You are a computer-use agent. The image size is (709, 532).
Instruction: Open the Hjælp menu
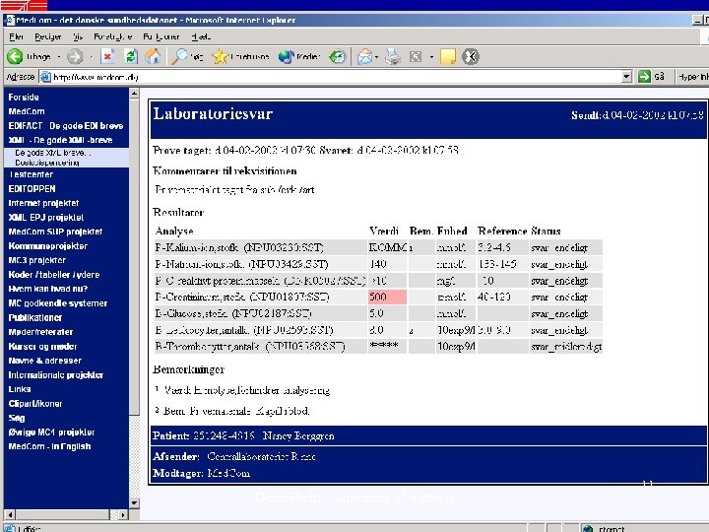tap(201, 36)
